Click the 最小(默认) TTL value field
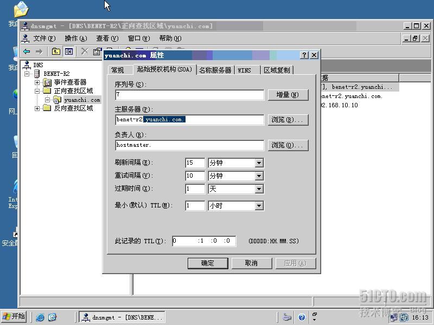Screen dimensions: 434x325 [195, 206]
